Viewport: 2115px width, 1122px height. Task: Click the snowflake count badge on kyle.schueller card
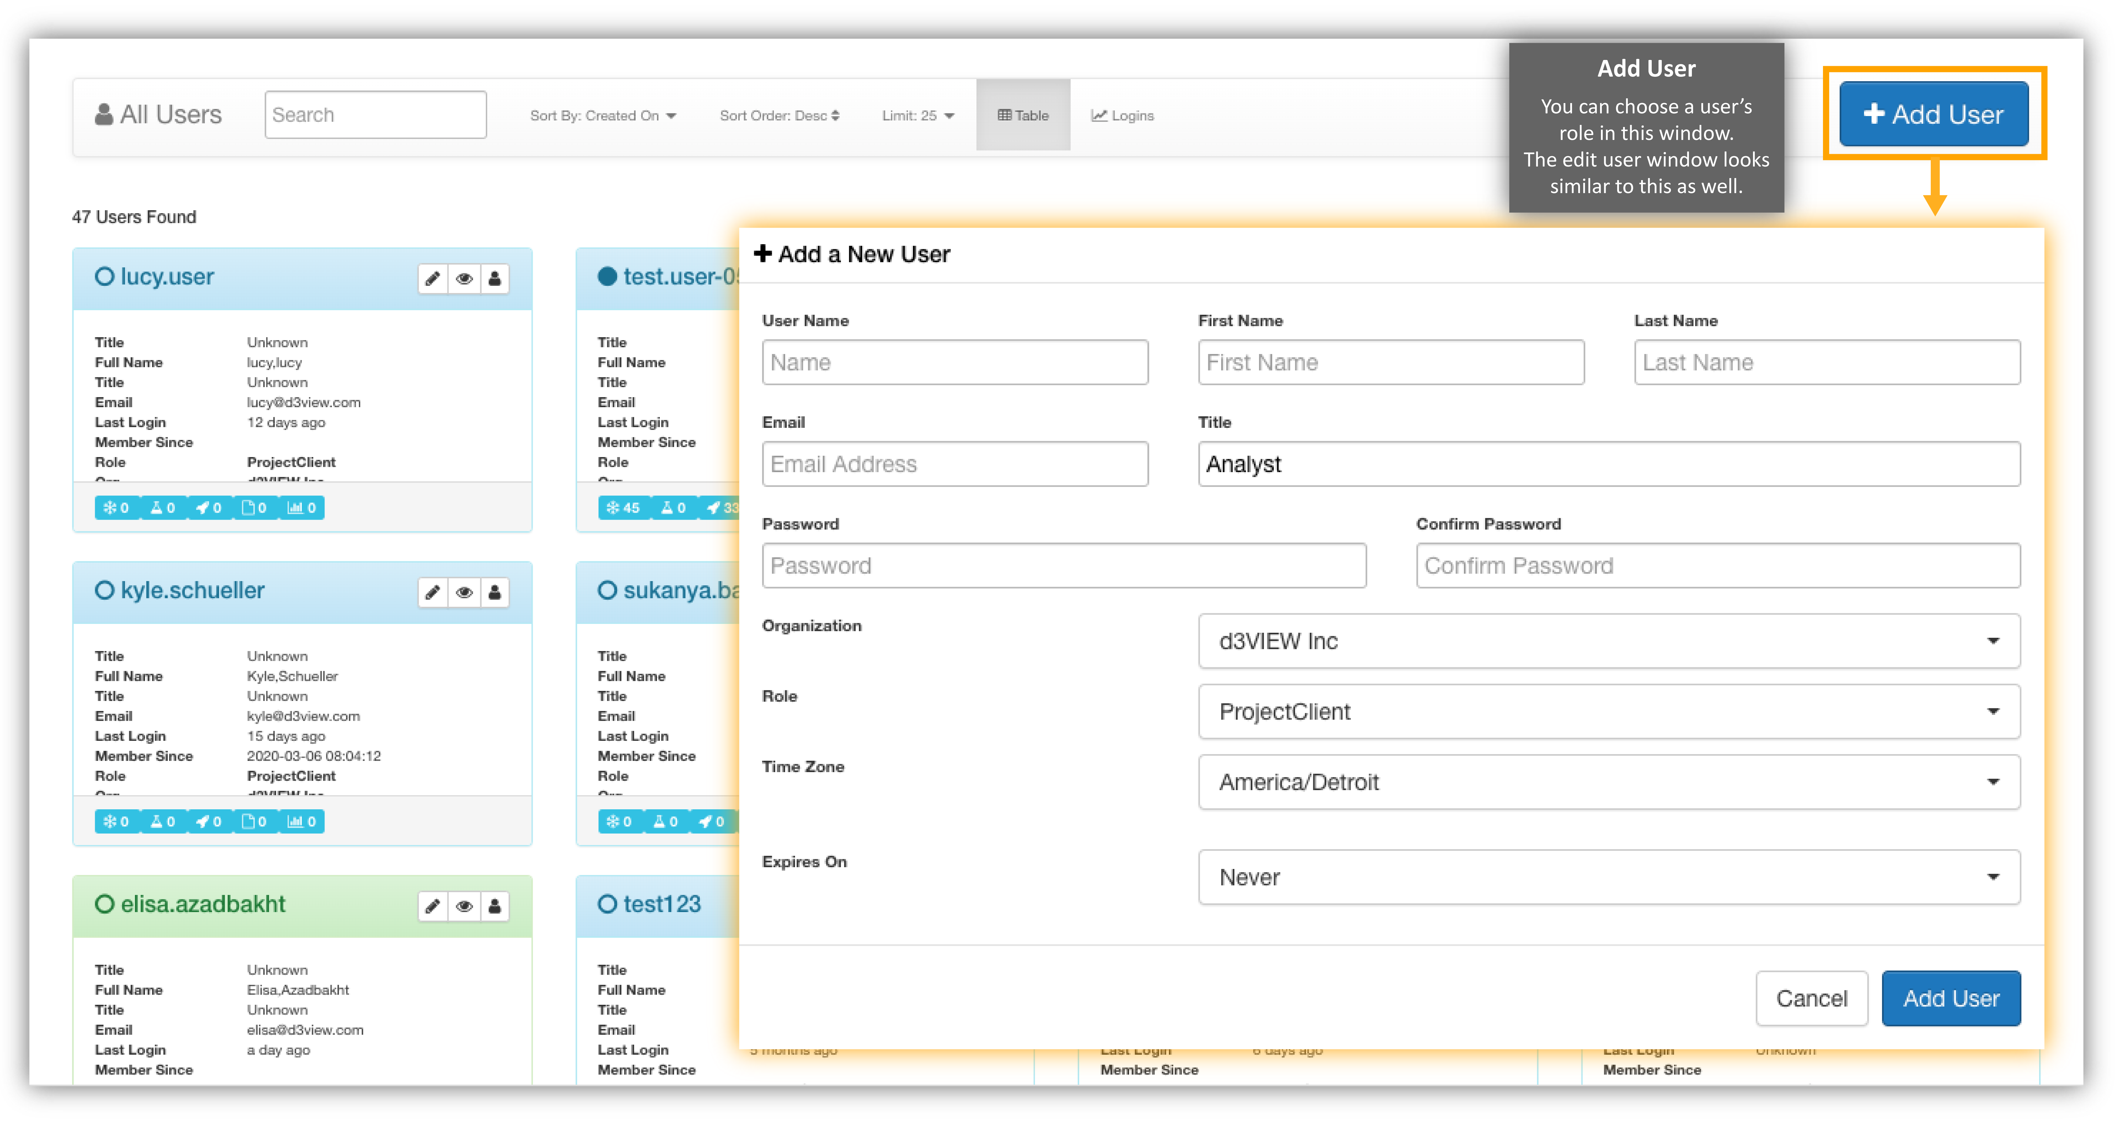(117, 822)
